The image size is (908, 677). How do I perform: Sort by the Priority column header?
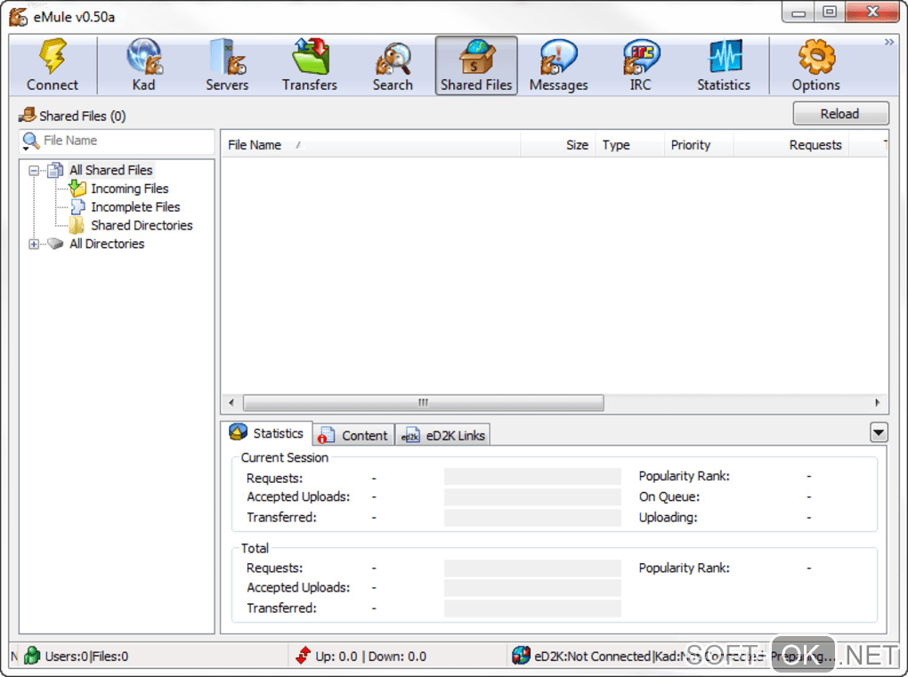pos(699,145)
